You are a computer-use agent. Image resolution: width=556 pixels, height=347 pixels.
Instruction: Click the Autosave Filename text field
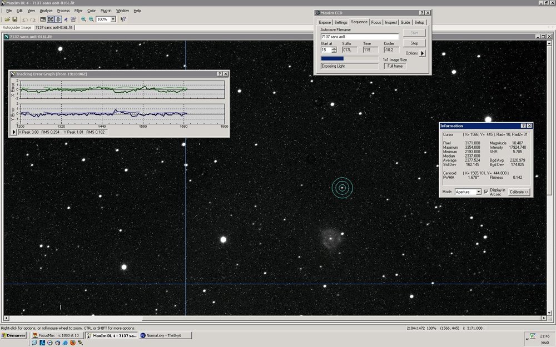(359, 36)
